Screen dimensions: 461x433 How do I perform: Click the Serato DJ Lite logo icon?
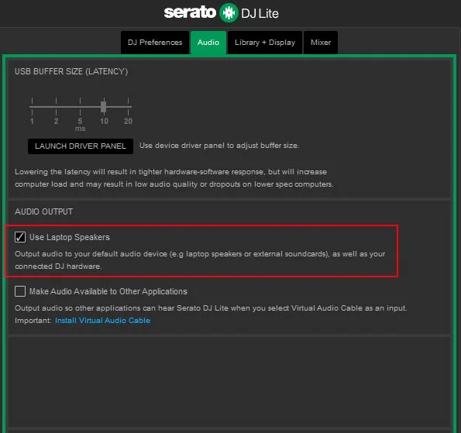point(229,13)
